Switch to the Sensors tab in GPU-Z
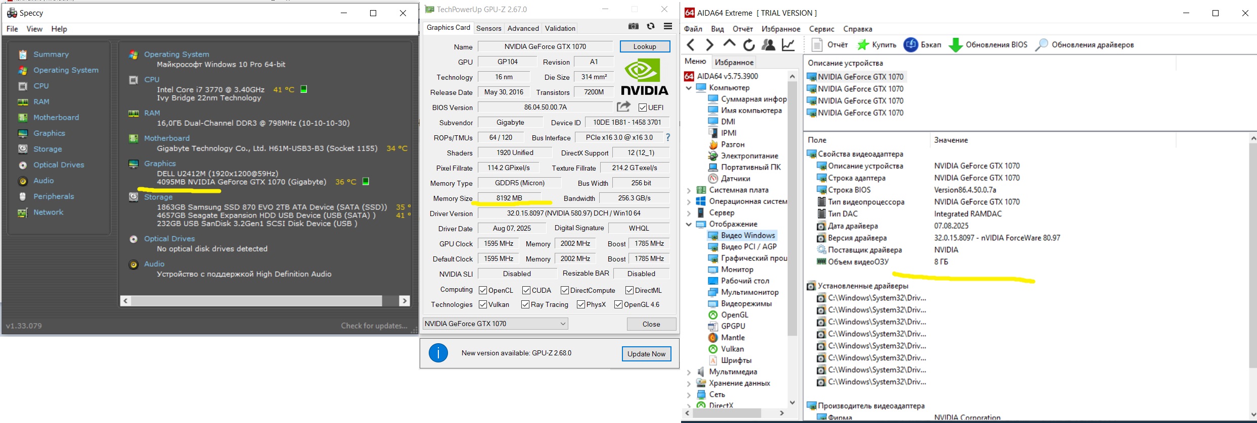This screenshot has width=1257, height=423. tap(488, 28)
